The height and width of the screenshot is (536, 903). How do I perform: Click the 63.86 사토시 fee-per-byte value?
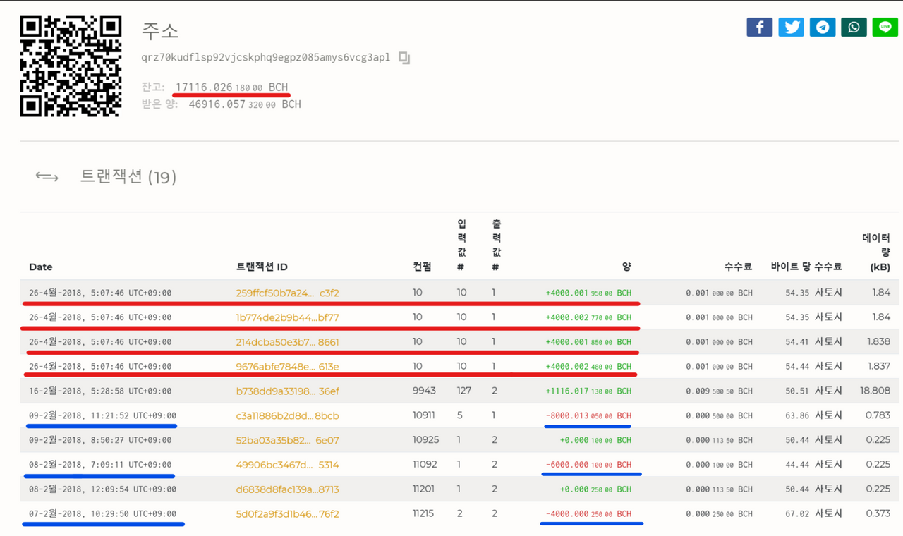tap(814, 415)
